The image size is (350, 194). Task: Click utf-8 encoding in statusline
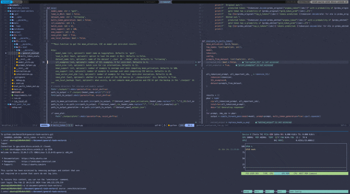point(157,125)
